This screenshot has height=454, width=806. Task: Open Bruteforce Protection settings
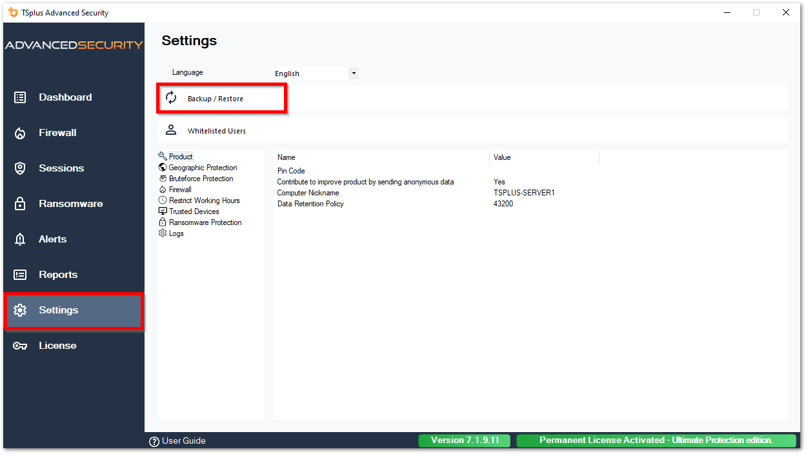click(202, 179)
